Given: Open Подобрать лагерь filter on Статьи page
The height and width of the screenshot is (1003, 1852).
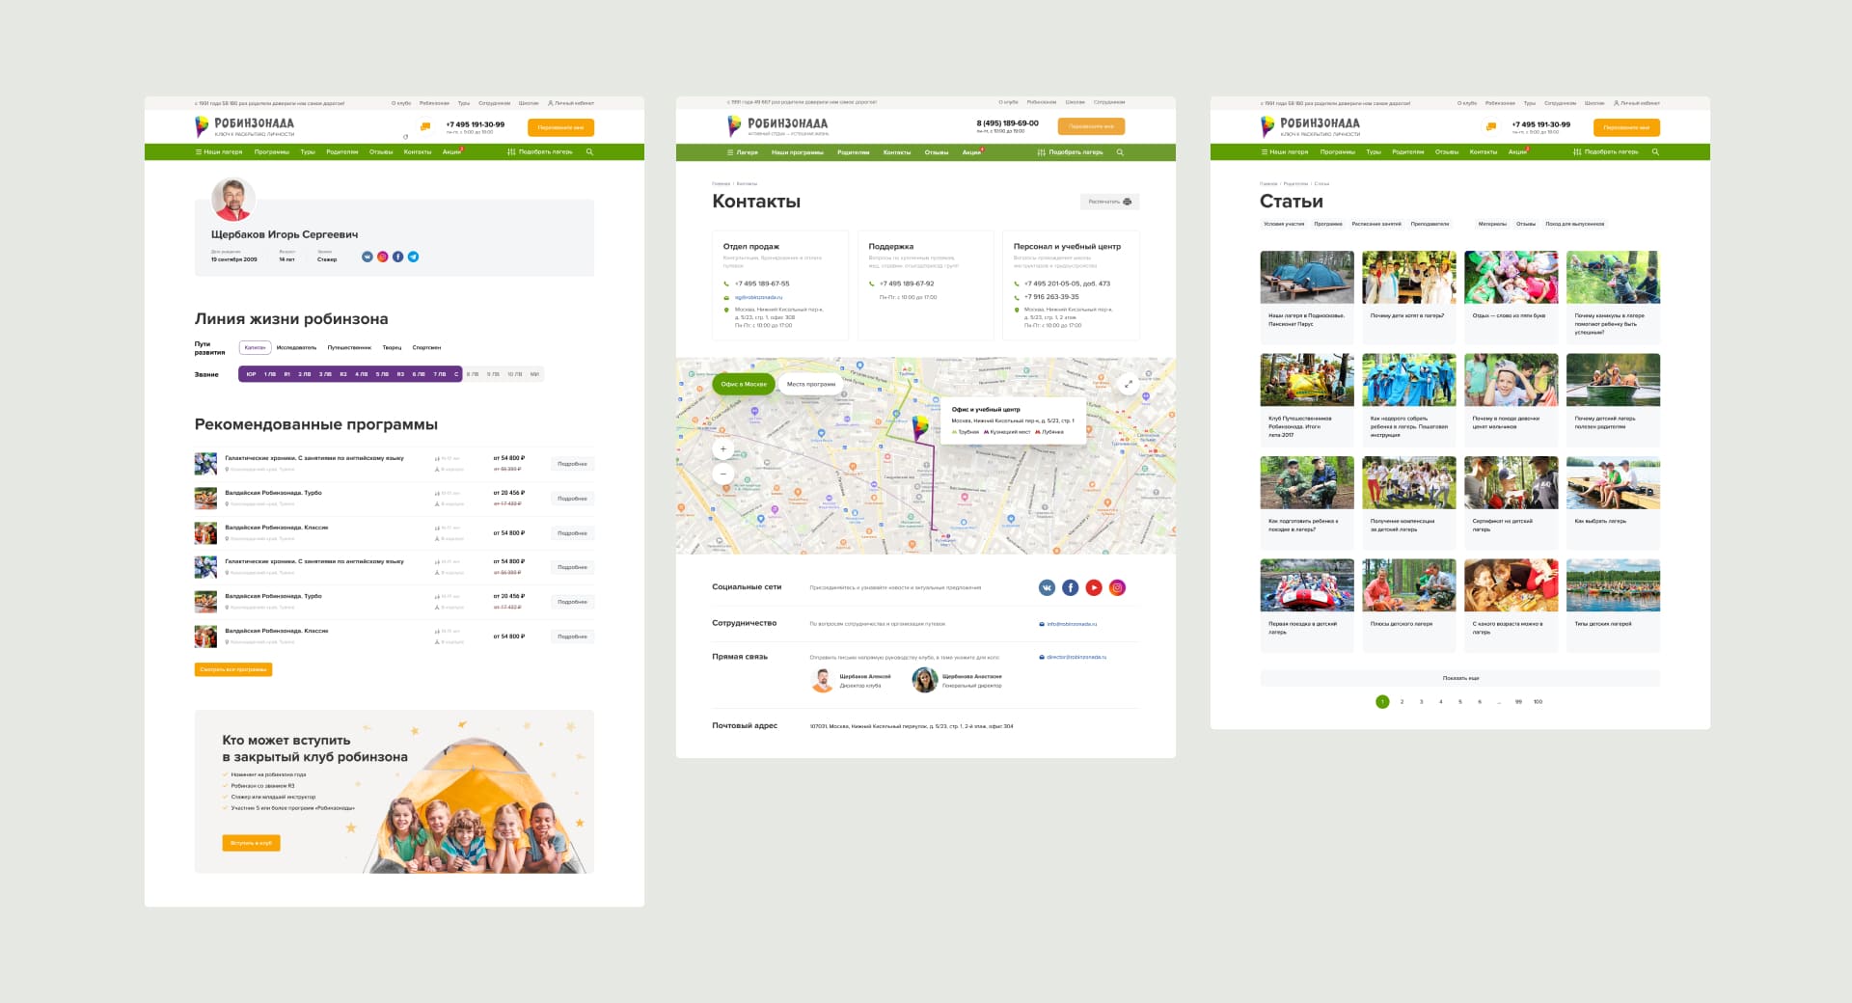Looking at the screenshot, I should 1606,151.
